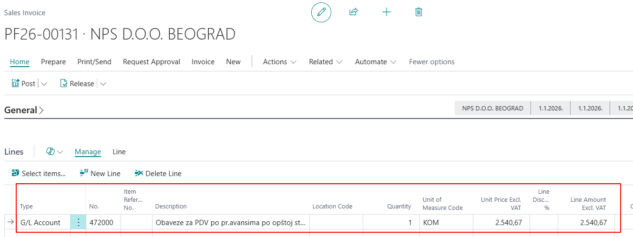Click the share icon
Screen dimensions: 633x237
click(x=353, y=12)
